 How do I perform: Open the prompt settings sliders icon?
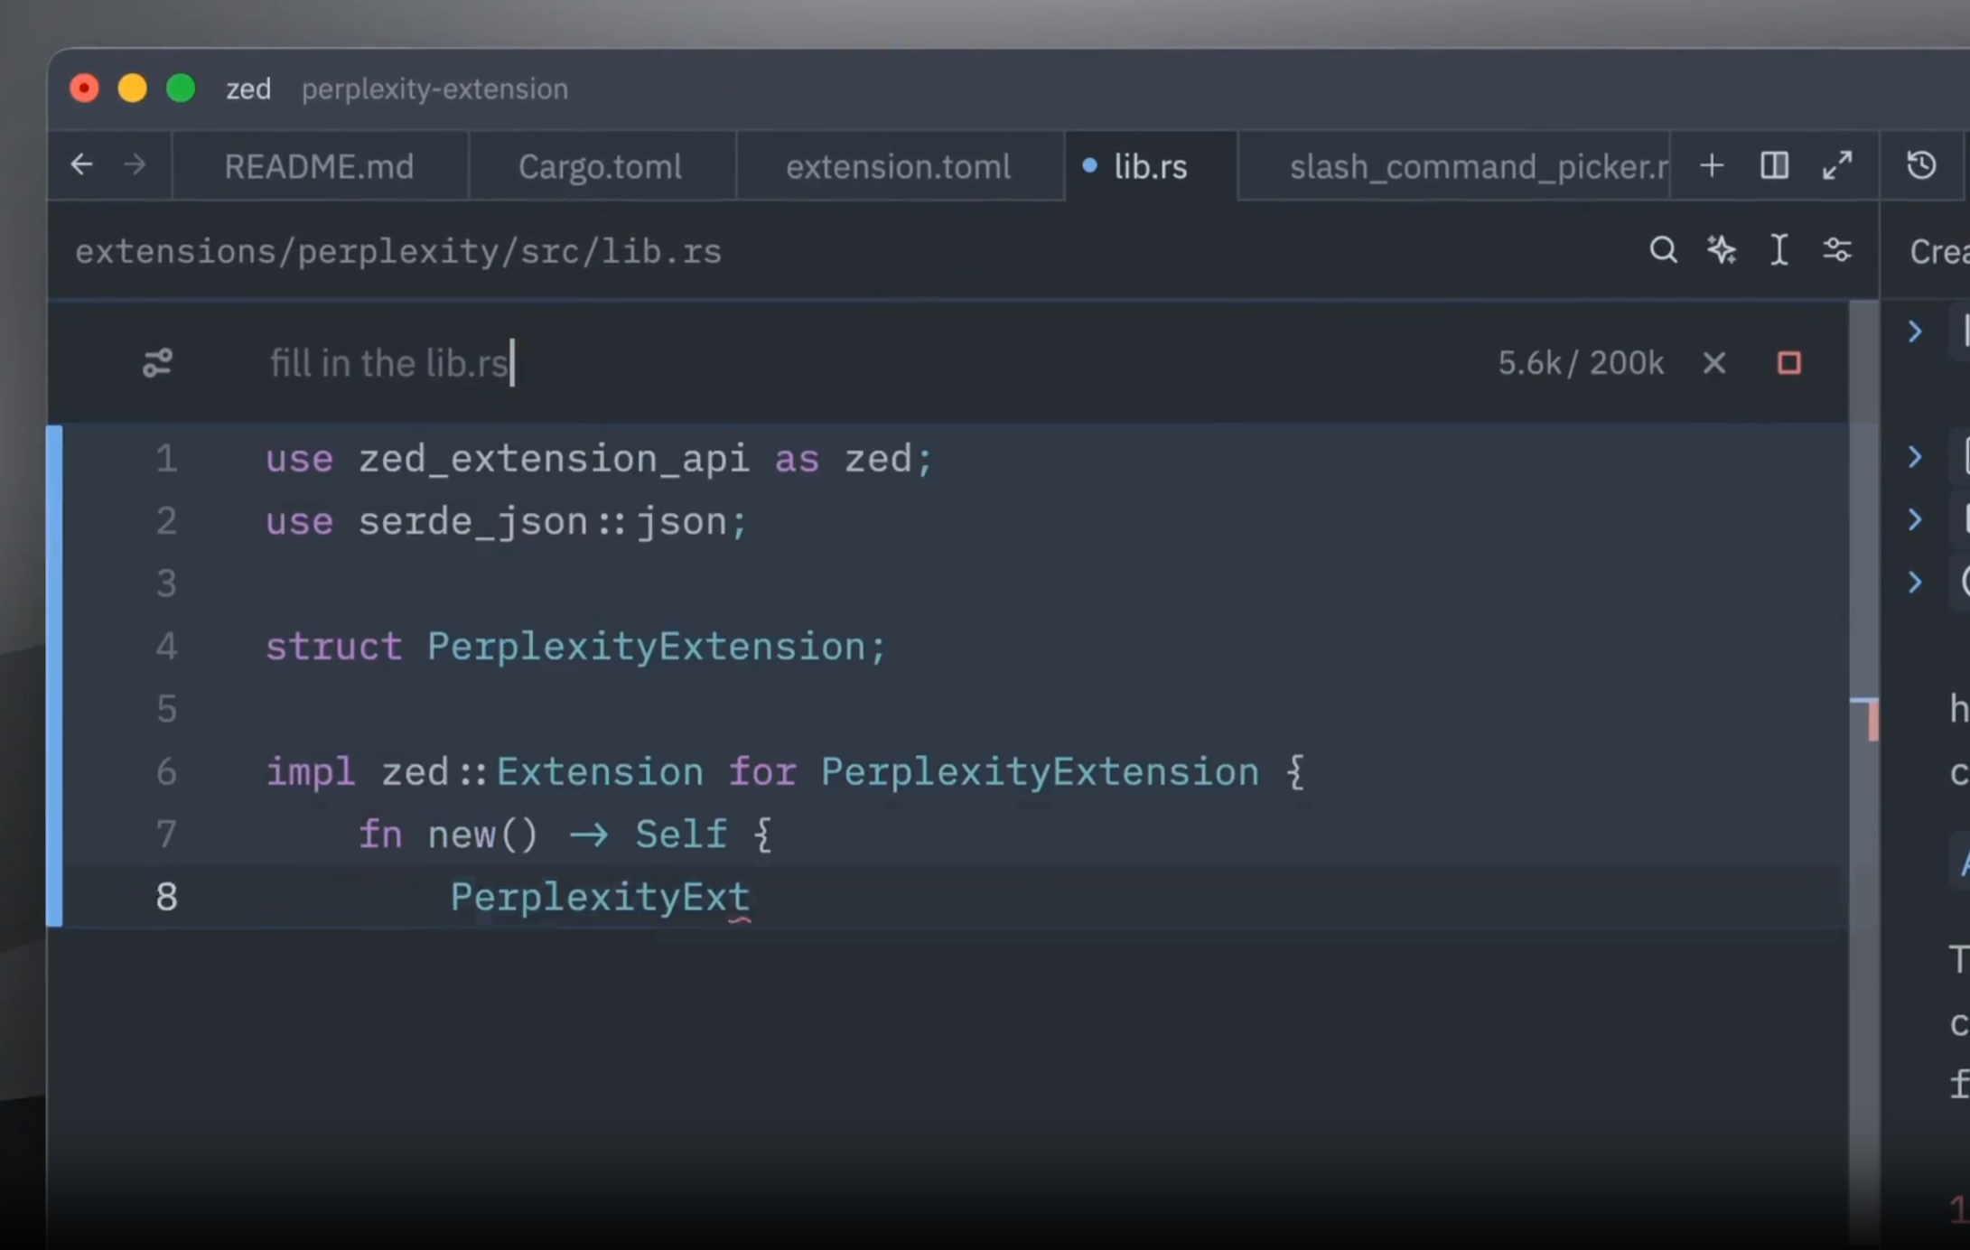tap(157, 363)
